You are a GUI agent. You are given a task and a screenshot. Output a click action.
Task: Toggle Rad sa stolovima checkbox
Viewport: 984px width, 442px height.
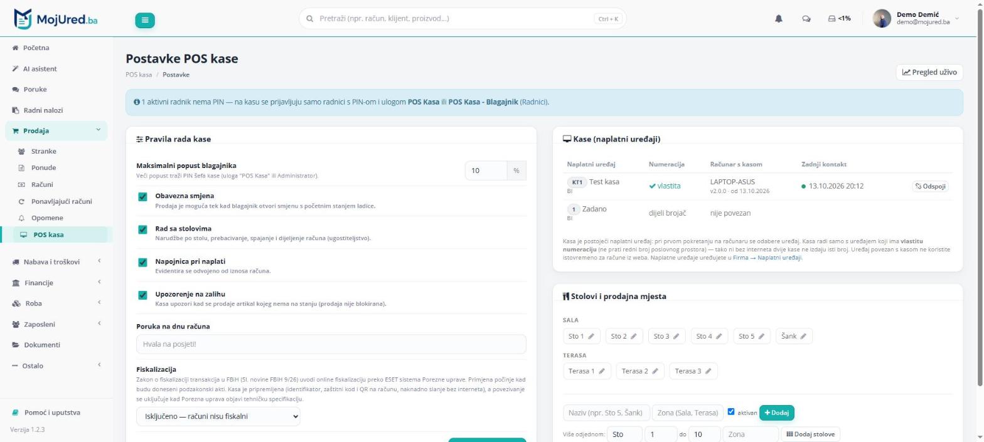click(x=142, y=229)
